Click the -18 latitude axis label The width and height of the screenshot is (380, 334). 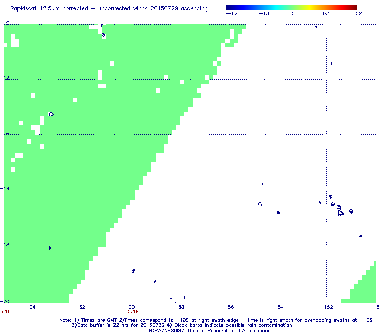tap(5, 244)
